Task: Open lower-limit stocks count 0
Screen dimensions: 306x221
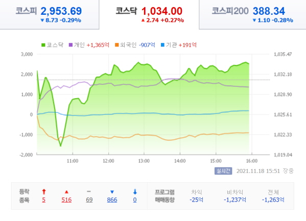Action: [x=135, y=200]
